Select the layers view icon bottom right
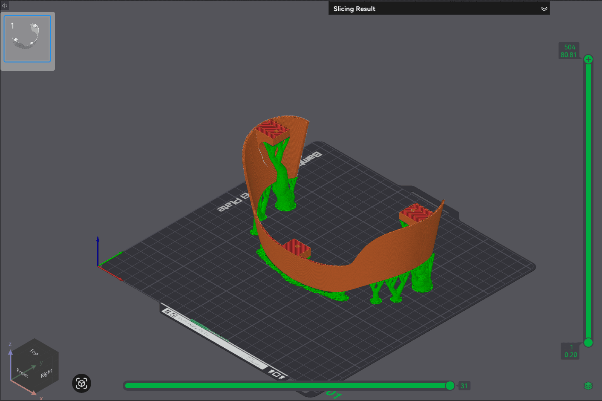 pos(589,385)
